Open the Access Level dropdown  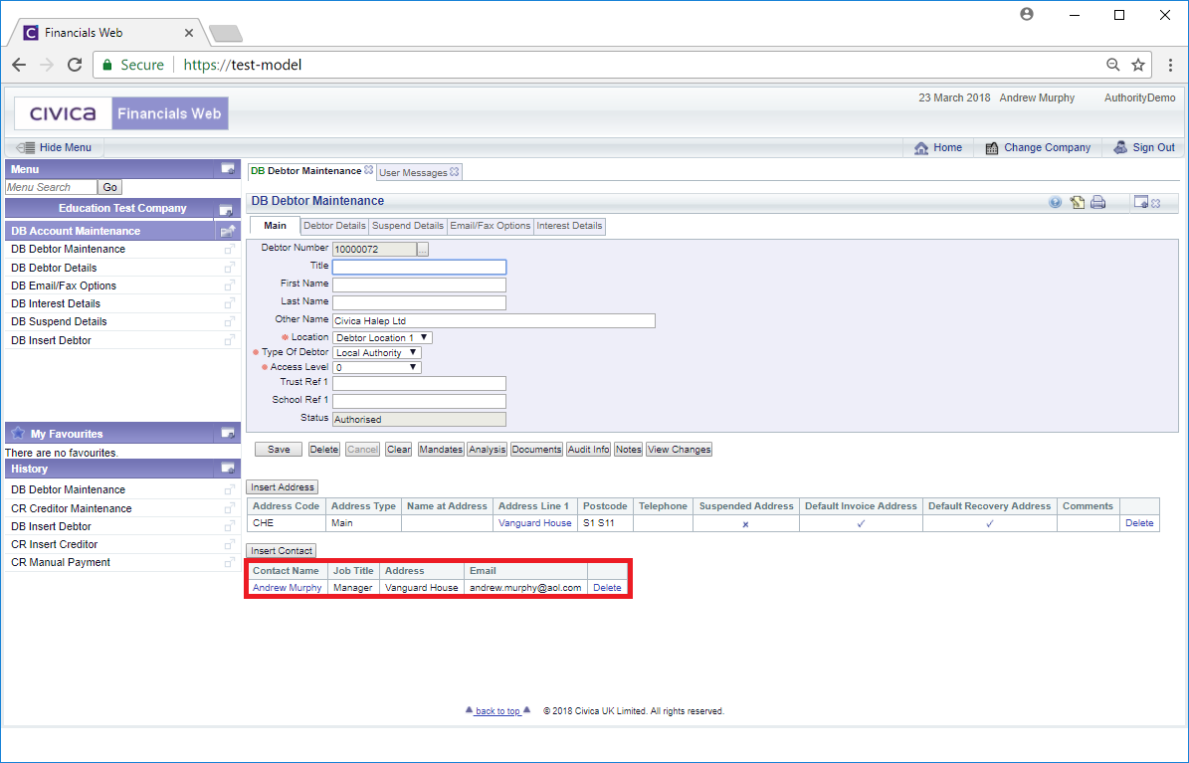377,367
